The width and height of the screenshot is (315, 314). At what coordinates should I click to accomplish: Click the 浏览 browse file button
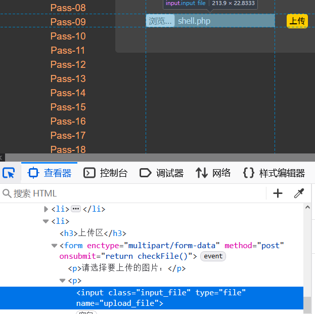[160, 21]
